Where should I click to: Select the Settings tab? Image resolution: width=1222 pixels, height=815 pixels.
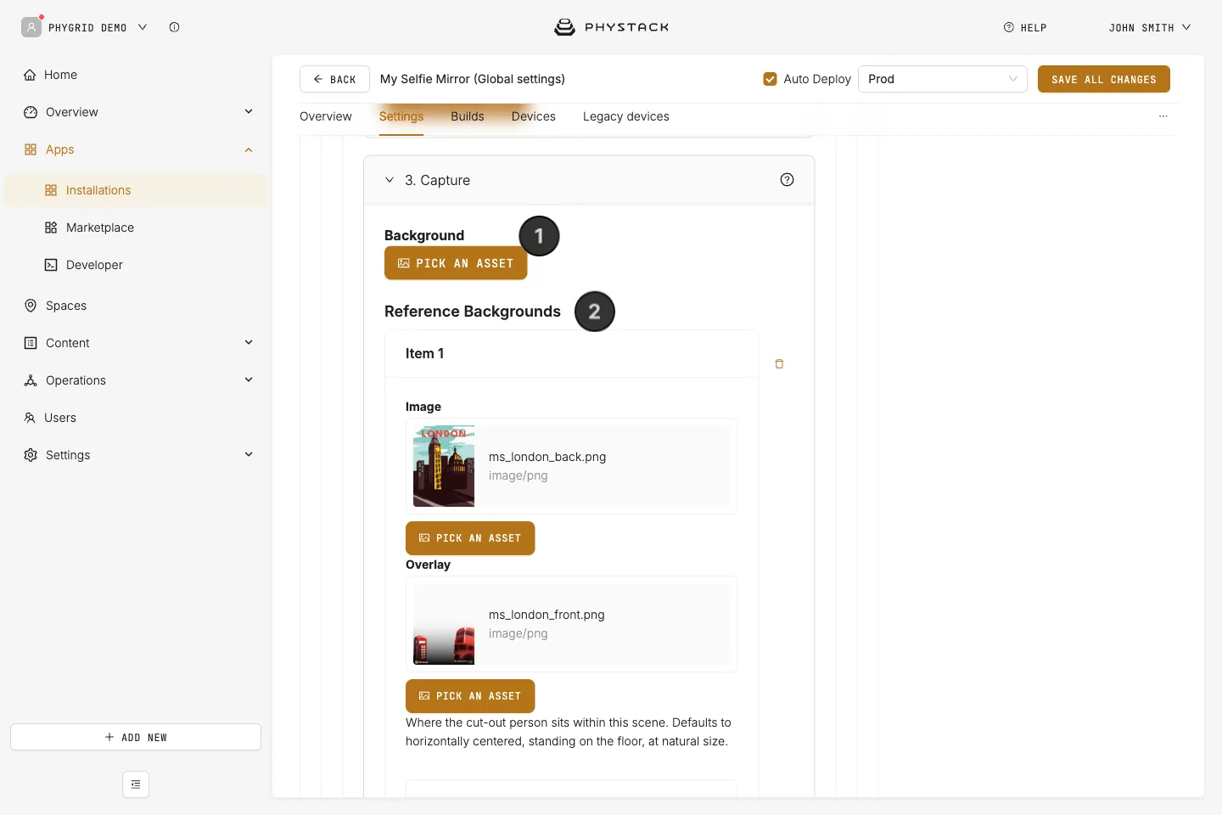click(401, 116)
